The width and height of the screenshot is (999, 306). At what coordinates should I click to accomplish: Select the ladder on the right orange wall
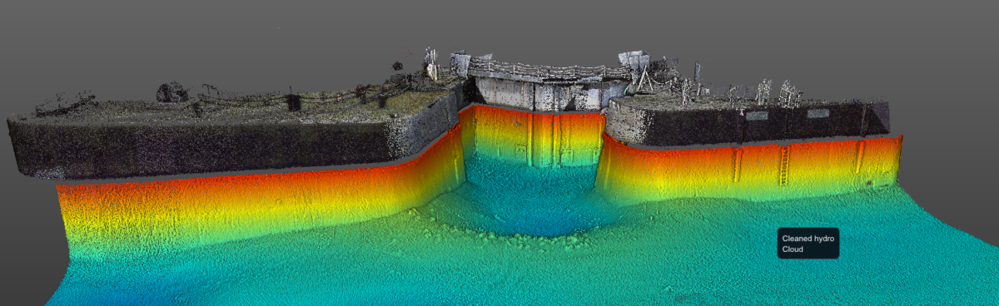pyautogui.click(x=784, y=165)
